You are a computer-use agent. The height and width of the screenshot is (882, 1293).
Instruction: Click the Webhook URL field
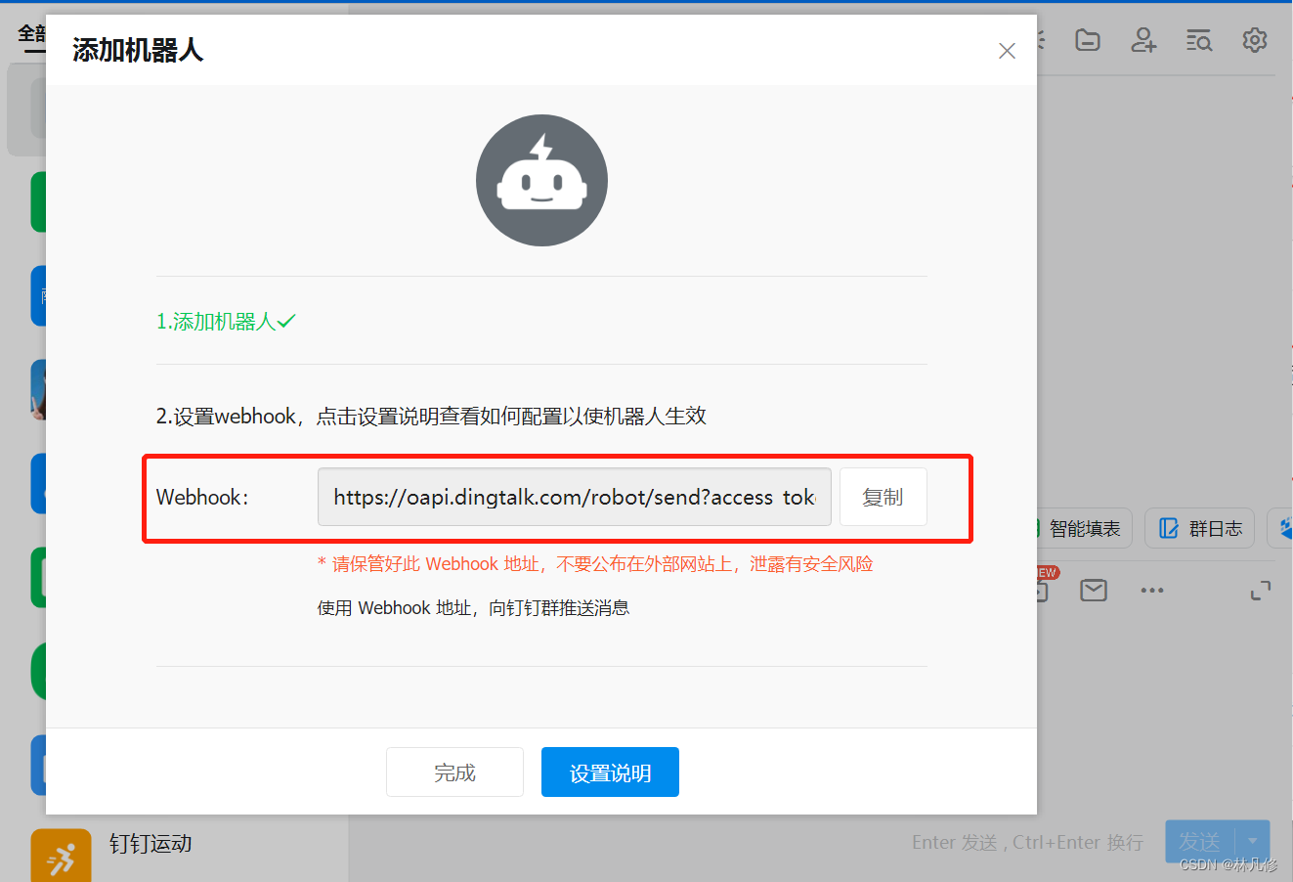pyautogui.click(x=575, y=497)
